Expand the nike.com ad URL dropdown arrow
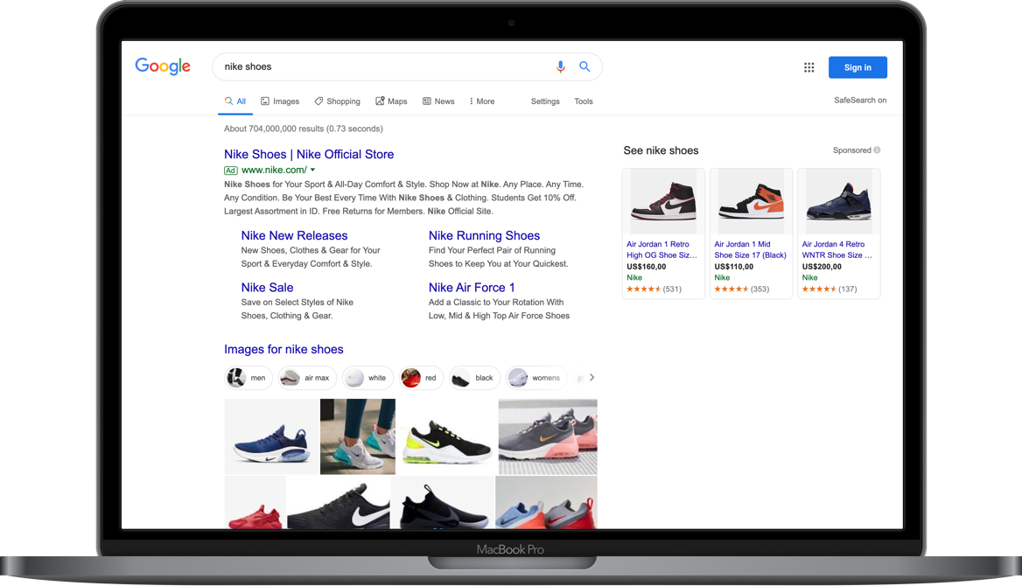Screen dimensions: 1022x586 pyautogui.click(x=312, y=171)
